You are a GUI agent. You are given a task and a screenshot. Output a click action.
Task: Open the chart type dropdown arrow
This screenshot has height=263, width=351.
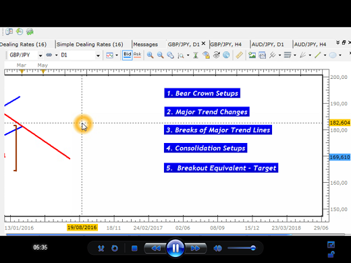click(117, 55)
